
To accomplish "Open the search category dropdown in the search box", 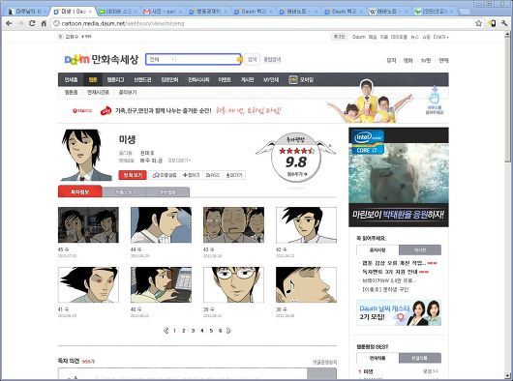I will (x=162, y=59).
